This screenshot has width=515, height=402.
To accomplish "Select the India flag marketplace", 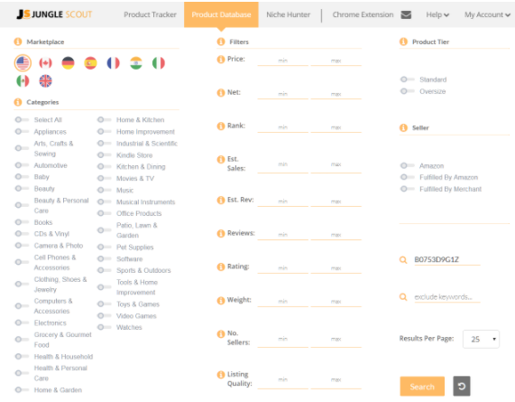I will [136, 63].
